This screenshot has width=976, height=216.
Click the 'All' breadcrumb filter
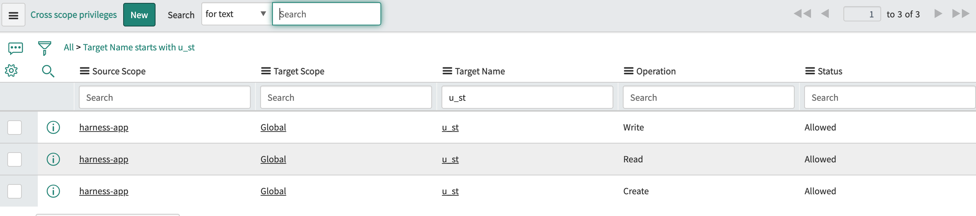[x=69, y=47]
